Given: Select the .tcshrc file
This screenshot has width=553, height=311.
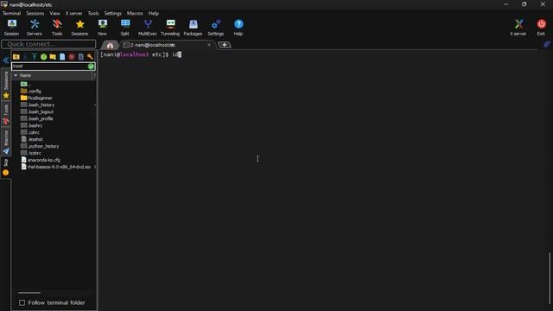Looking at the screenshot, I should click(x=31, y=153).
